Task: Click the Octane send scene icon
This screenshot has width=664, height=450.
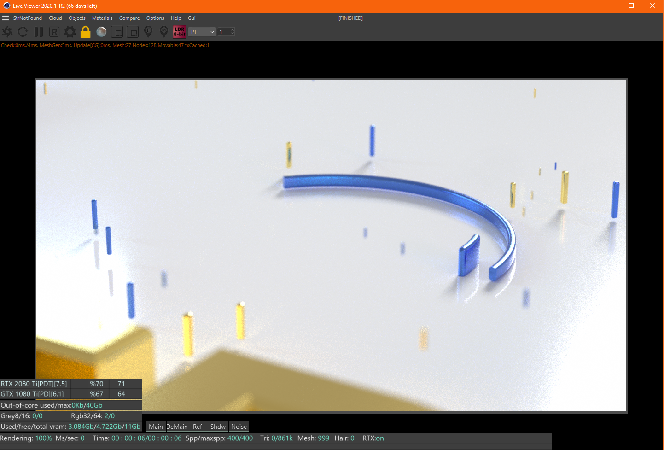Action: [7, 32]
